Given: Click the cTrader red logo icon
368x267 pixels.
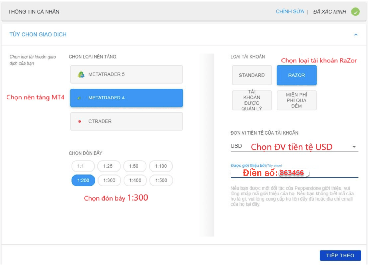Looking at the screenshot, I should click(79, 122).
